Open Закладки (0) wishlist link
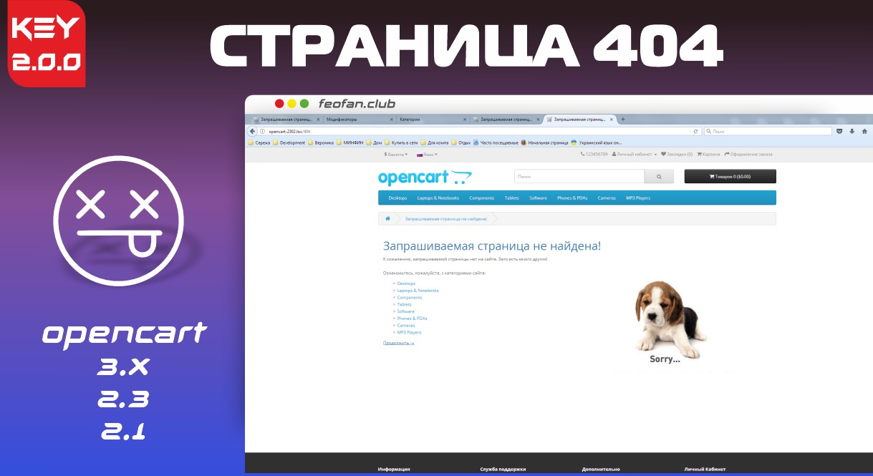873x476 pixels. tap(677, 154)
